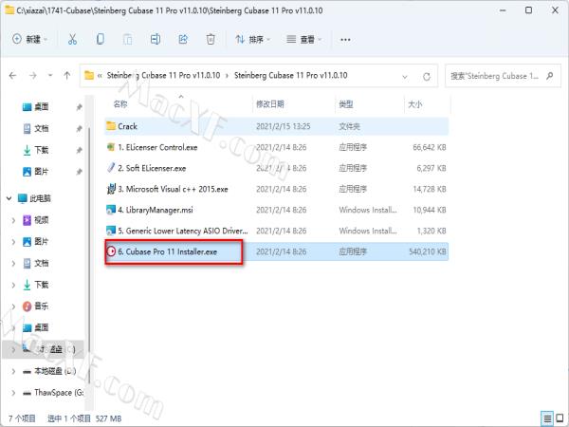This screenshot has width=569, height=427.
Task: Click LibraryManager.msi file icon
Action: pos(111,210)
